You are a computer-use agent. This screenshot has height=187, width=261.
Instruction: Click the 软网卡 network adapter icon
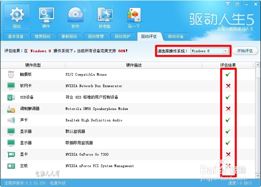pos(11,86)
